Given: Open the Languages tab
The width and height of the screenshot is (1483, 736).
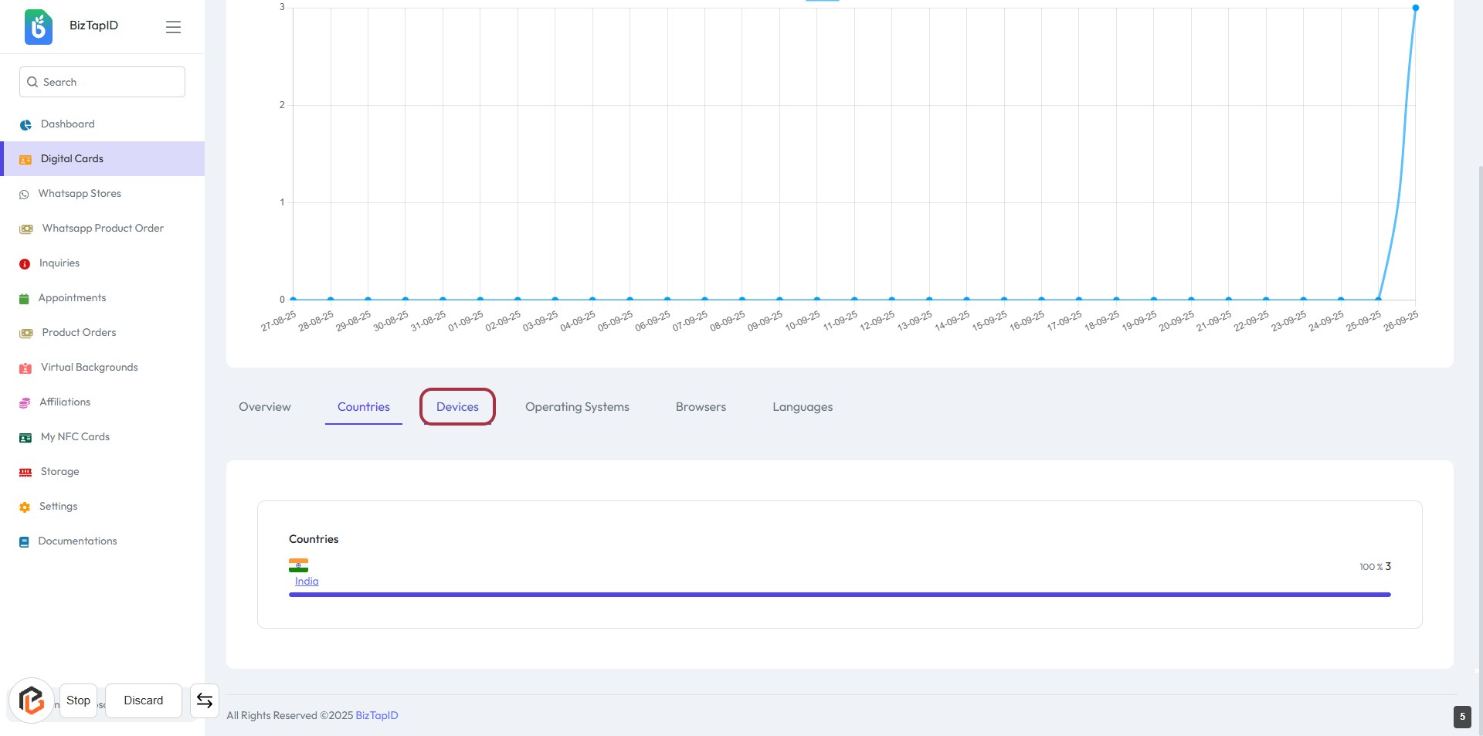Looking at the screenshot, I should [x=803, y=407].
